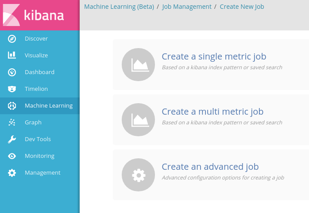
Task: Click the multi metric job chart icon
Action: tap(139, 120)
